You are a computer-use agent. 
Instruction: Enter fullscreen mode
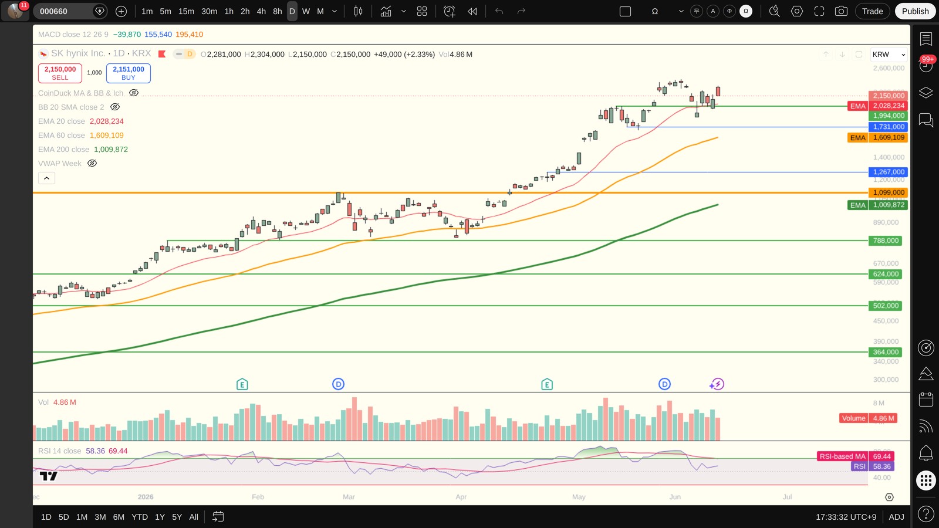(x=819, y=11)
